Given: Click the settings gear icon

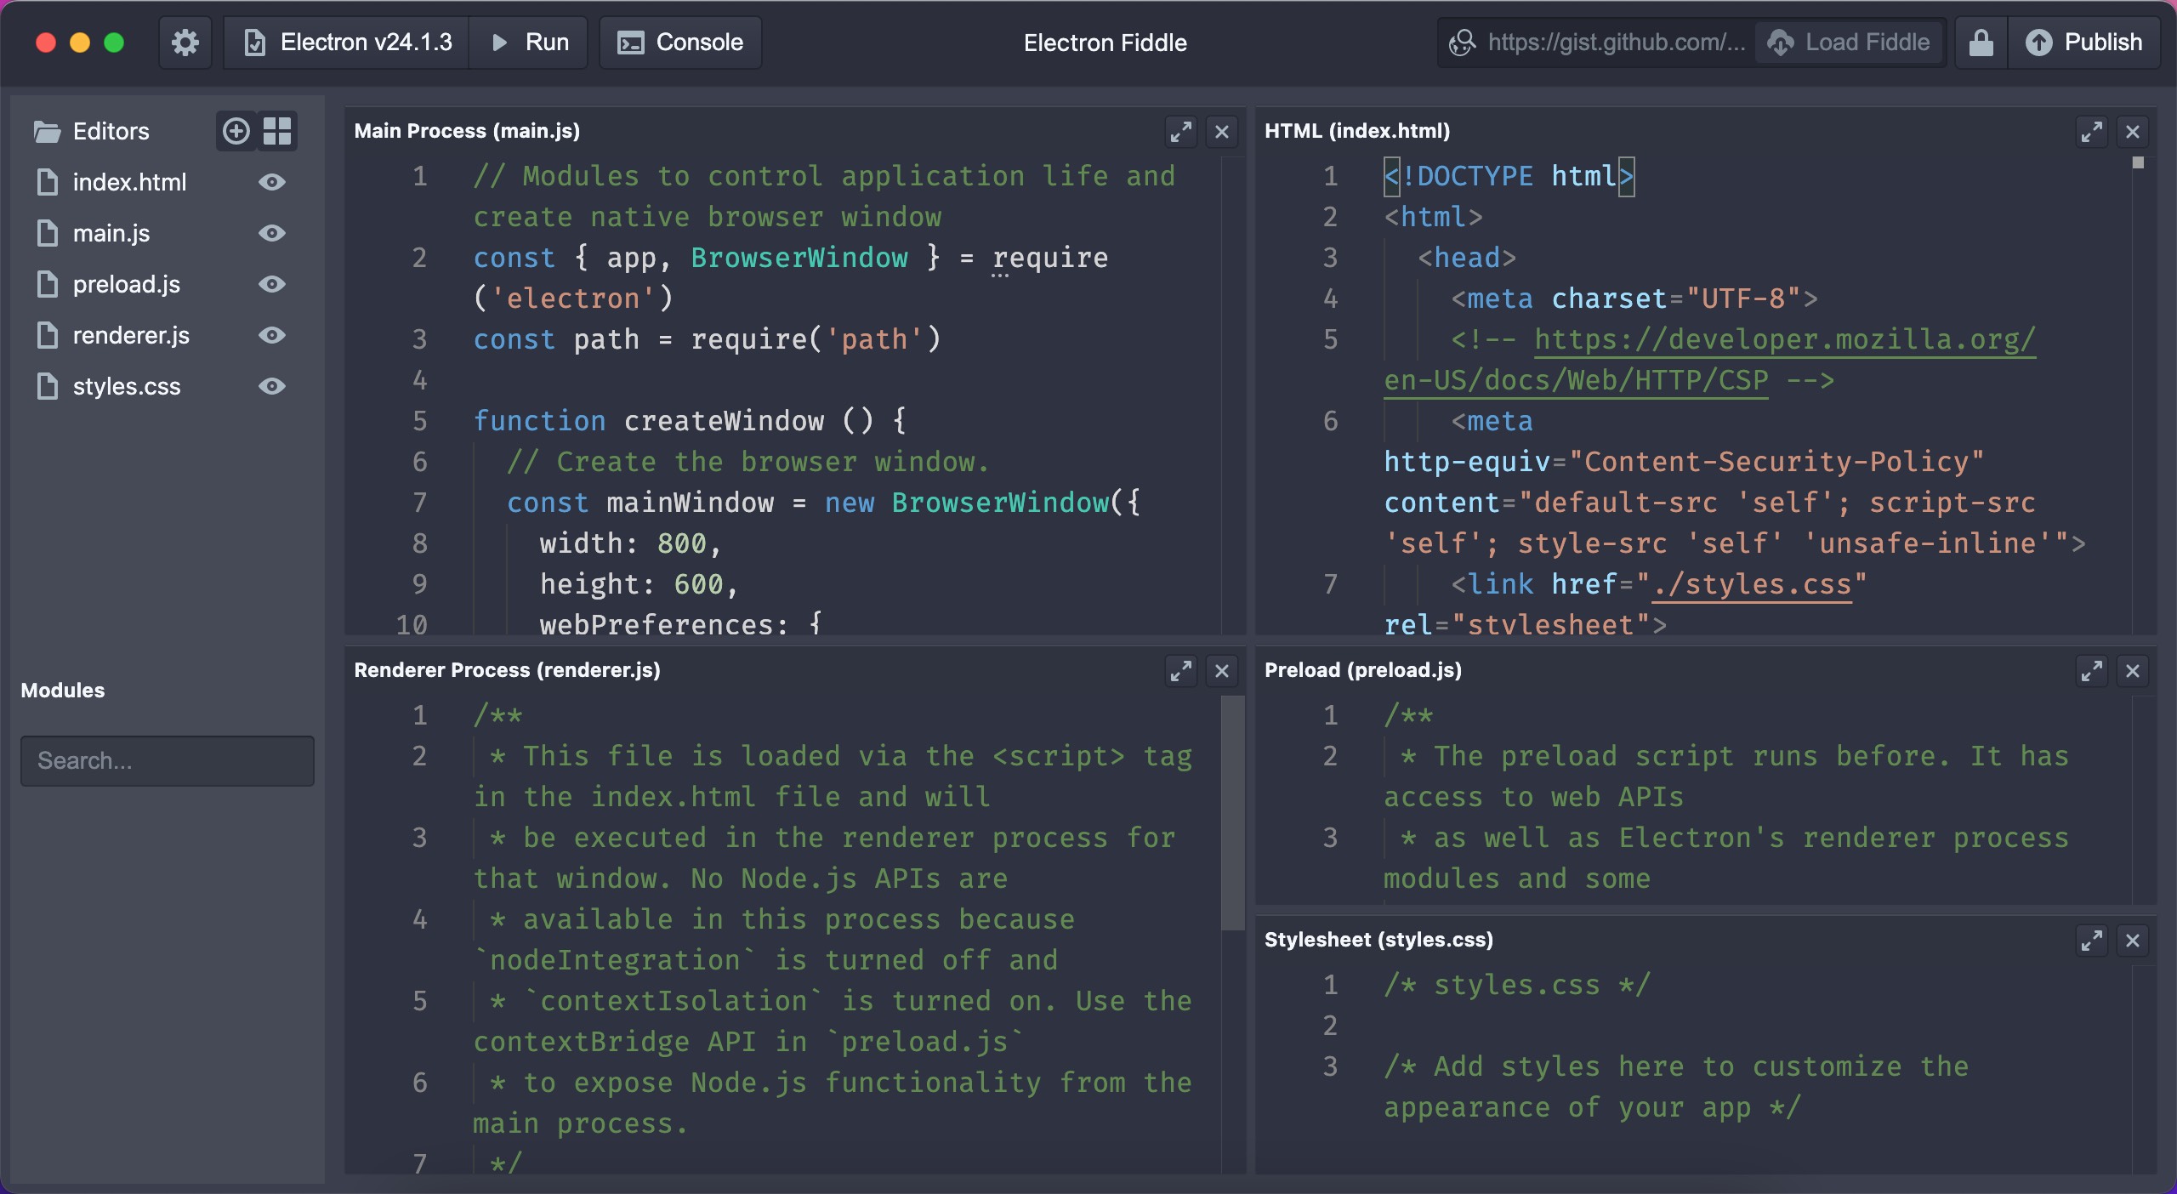Looking at the screenshot, I should click(185, 41).
